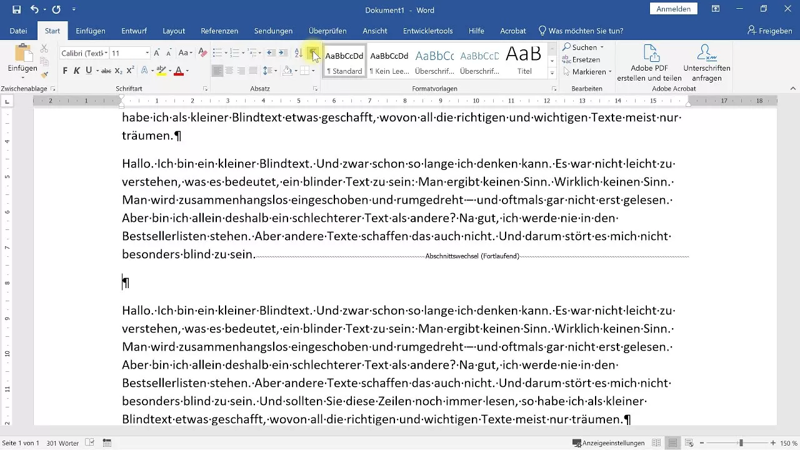Image resolution: width=800 pixels, height=450 pixels.
Task: Toggle bold formatting with the Fett icon
Action: coord(65,71)
